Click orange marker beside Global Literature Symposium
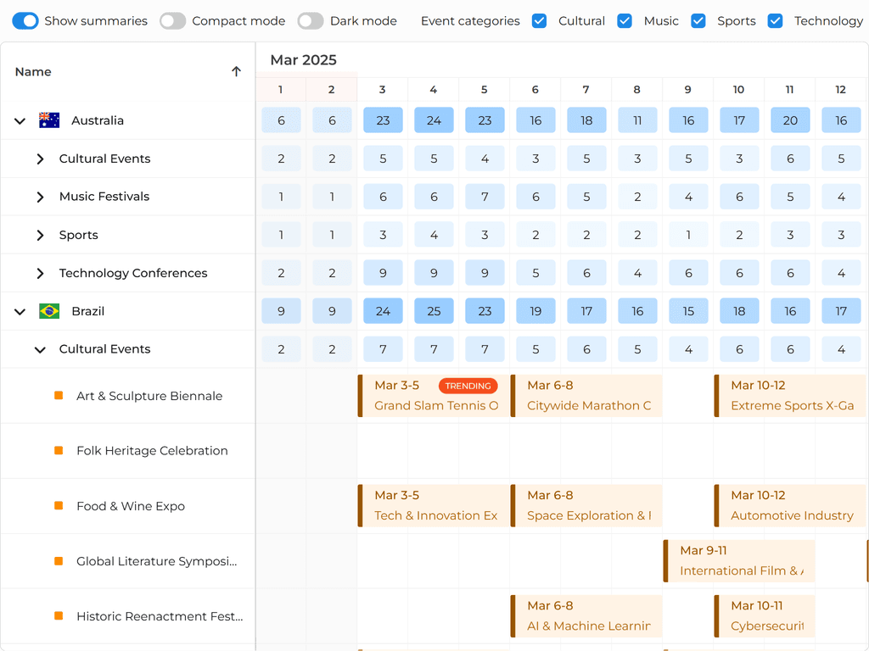The image size is (869, 651). click(59, 561)
